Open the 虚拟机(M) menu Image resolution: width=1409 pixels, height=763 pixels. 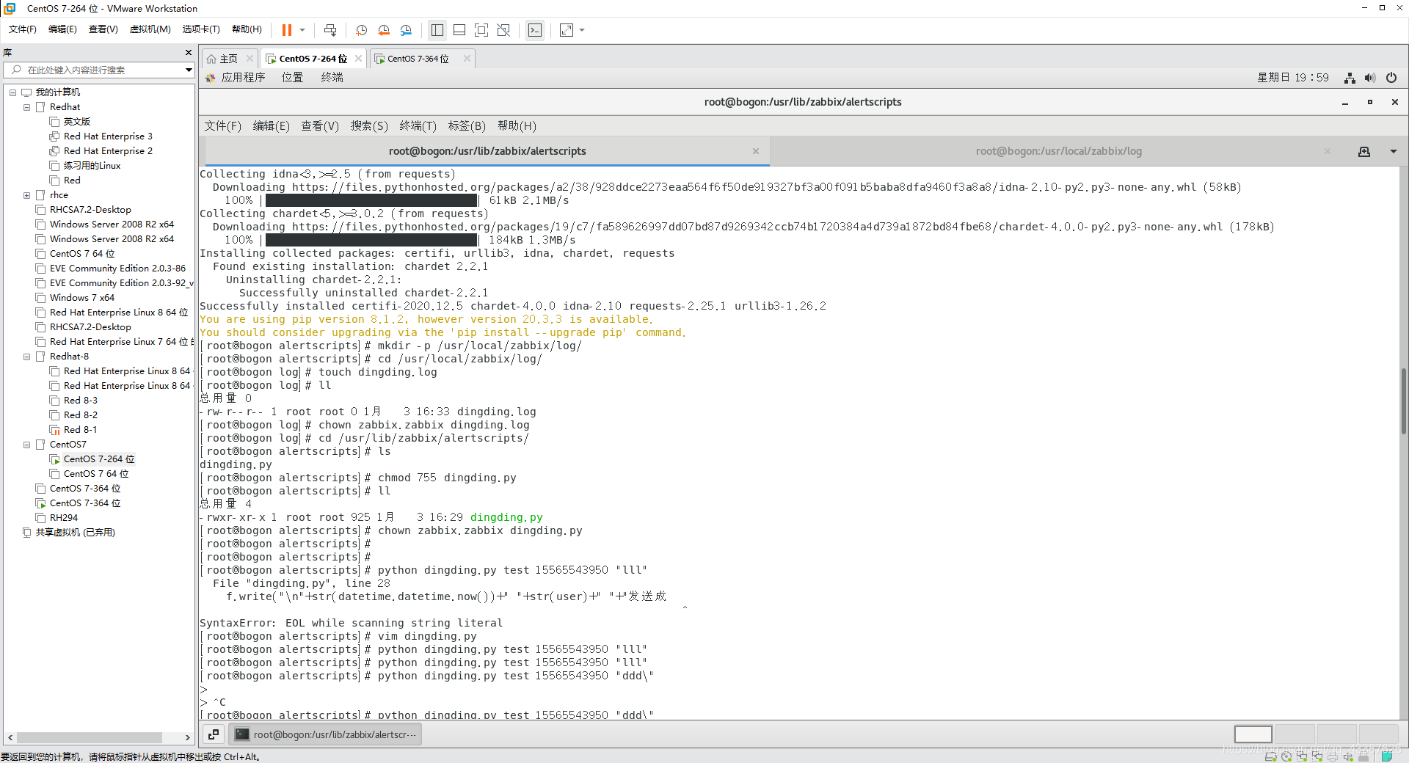tap(150, 29)
